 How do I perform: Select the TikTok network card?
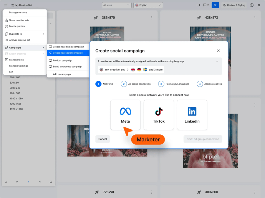click(x=159, y=115)
